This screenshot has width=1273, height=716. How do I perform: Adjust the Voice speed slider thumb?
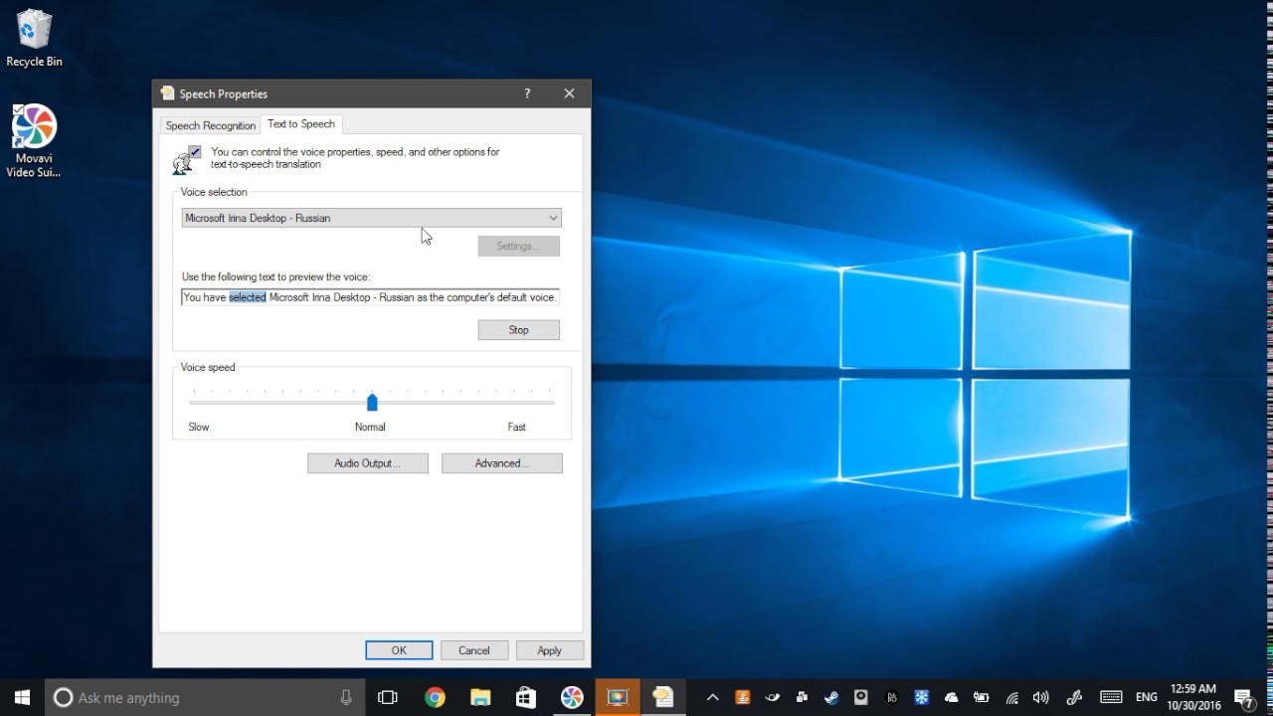click(372, 402)
